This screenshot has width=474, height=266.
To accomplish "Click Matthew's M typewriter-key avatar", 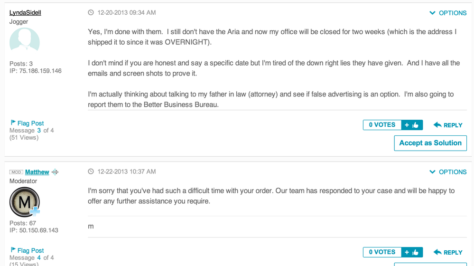I will coord(25,202).
